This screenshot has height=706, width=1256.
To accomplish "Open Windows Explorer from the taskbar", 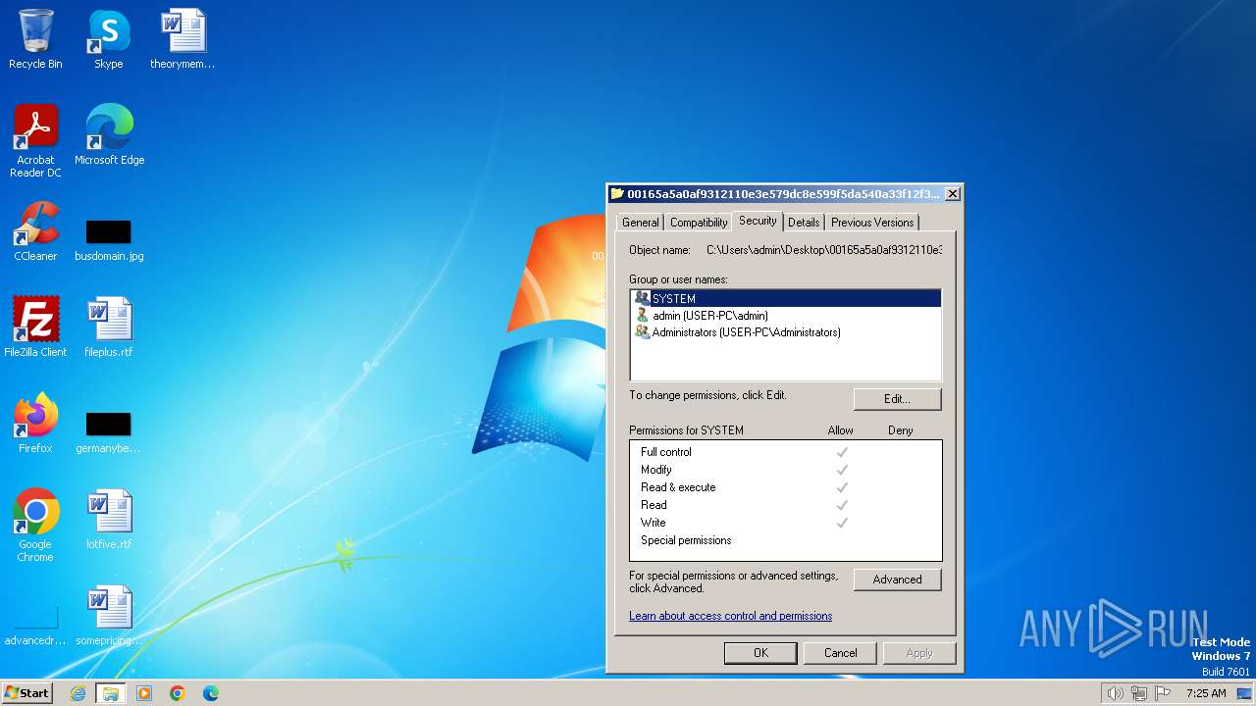I will (111, 693).
